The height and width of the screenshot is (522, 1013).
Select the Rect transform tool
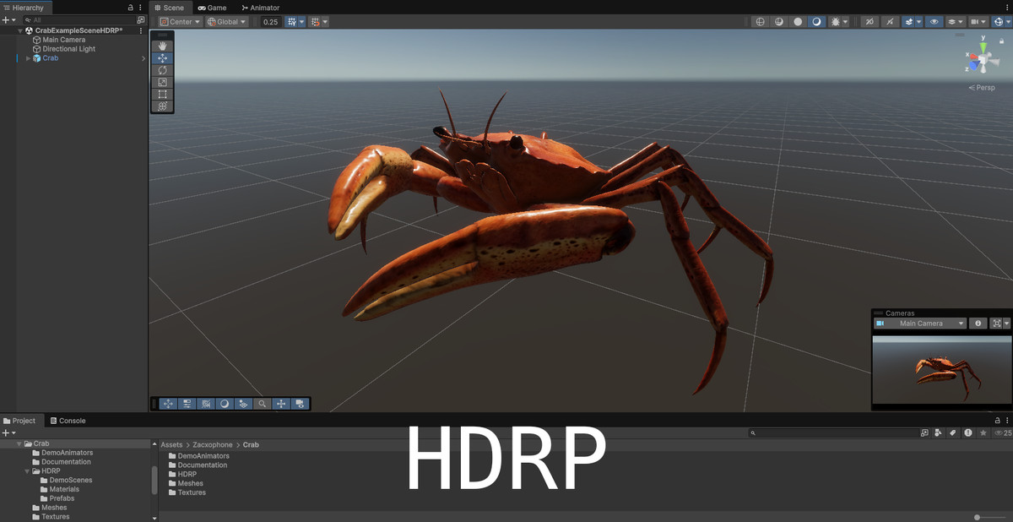tap(162, 95)
